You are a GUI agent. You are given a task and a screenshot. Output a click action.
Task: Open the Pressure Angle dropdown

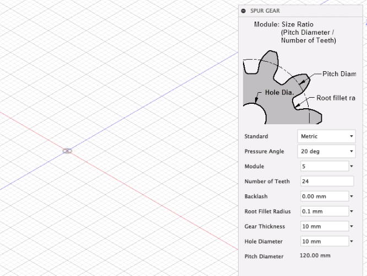(327, 151)
